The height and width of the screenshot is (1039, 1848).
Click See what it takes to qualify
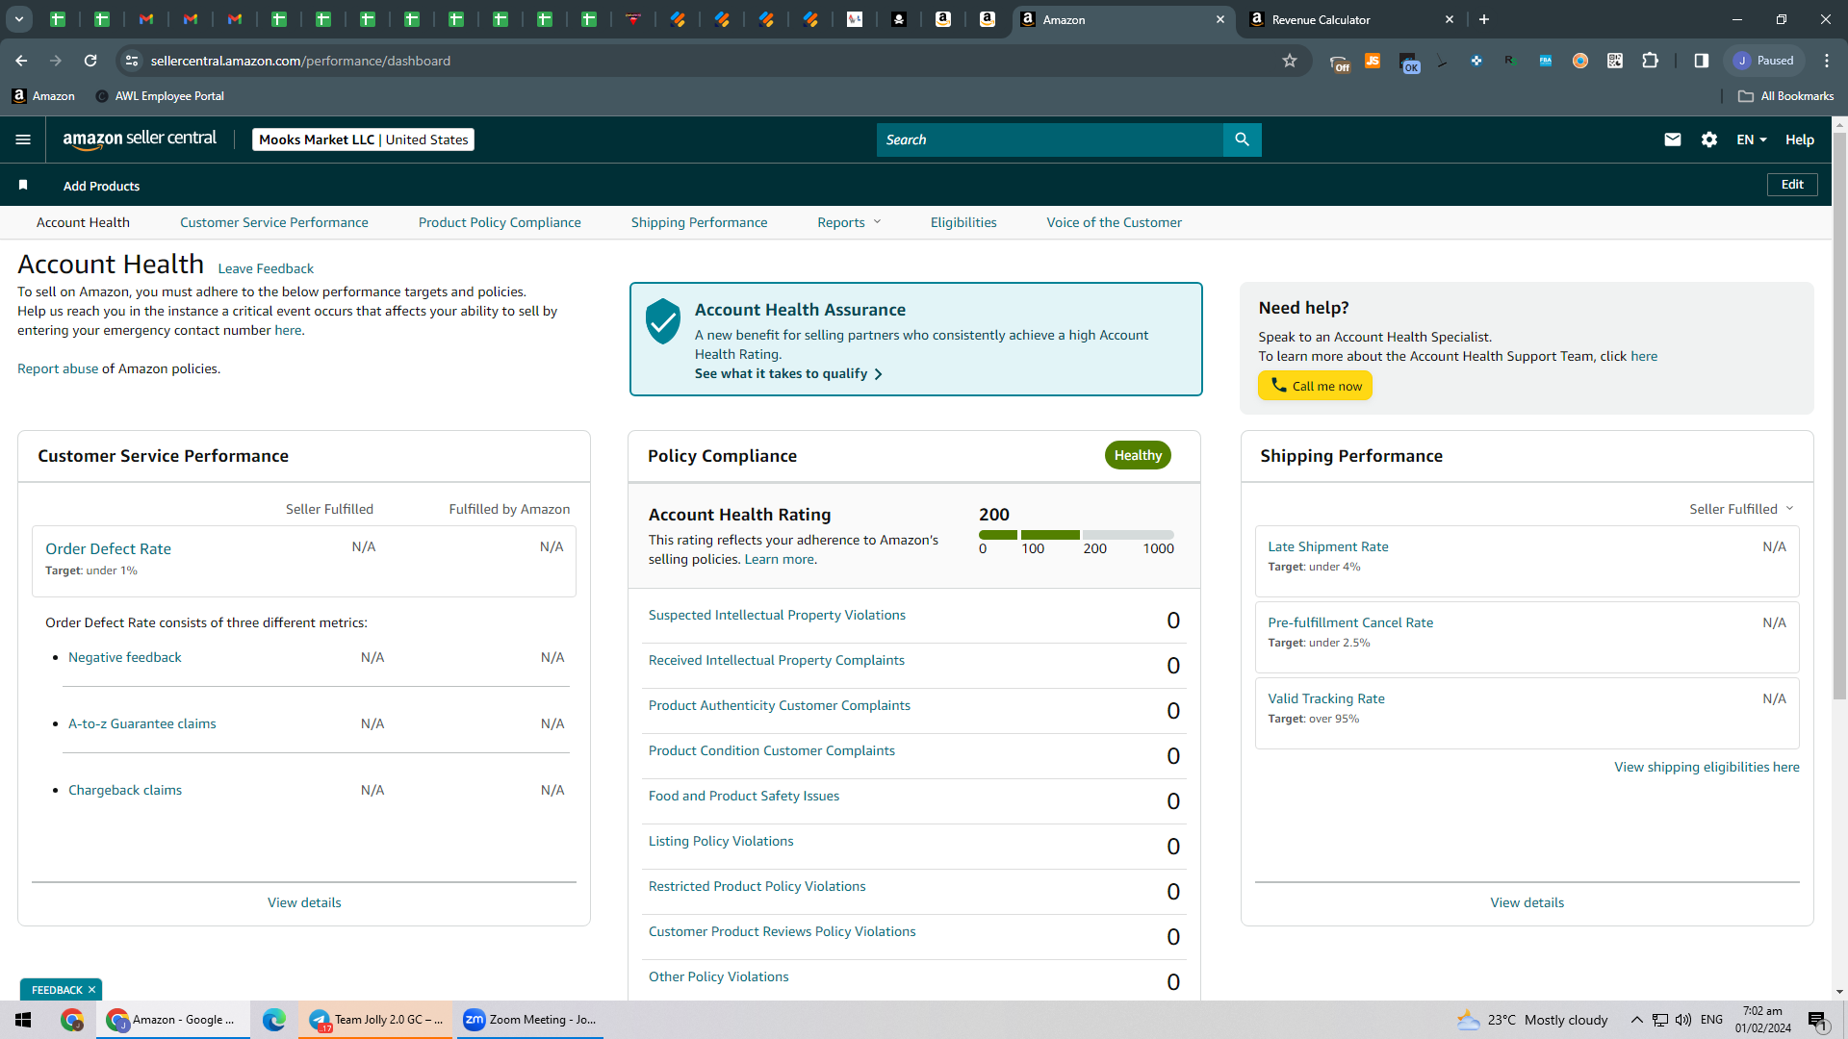(x=788, y=373)
